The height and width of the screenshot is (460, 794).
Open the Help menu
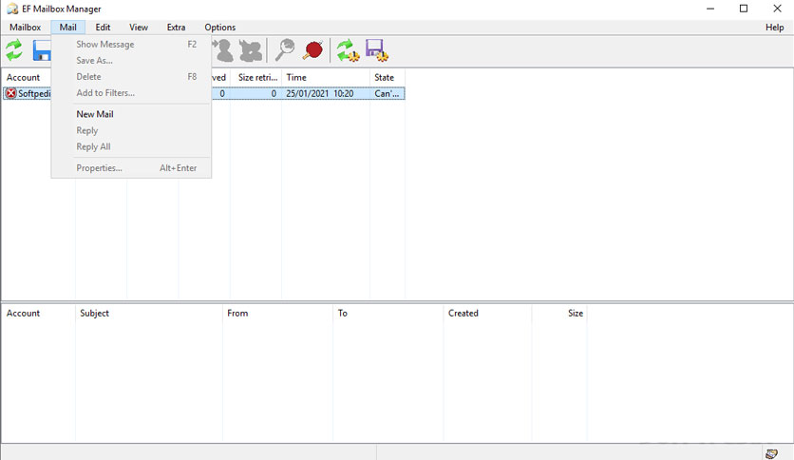774,28
